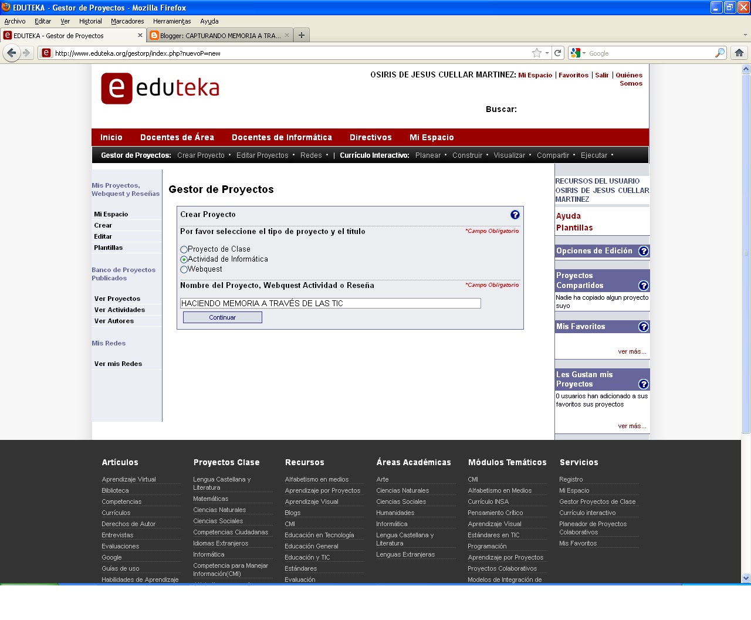751x620 pixels.
Task: Open the home page via the house icon
Action: coord(739,53)
